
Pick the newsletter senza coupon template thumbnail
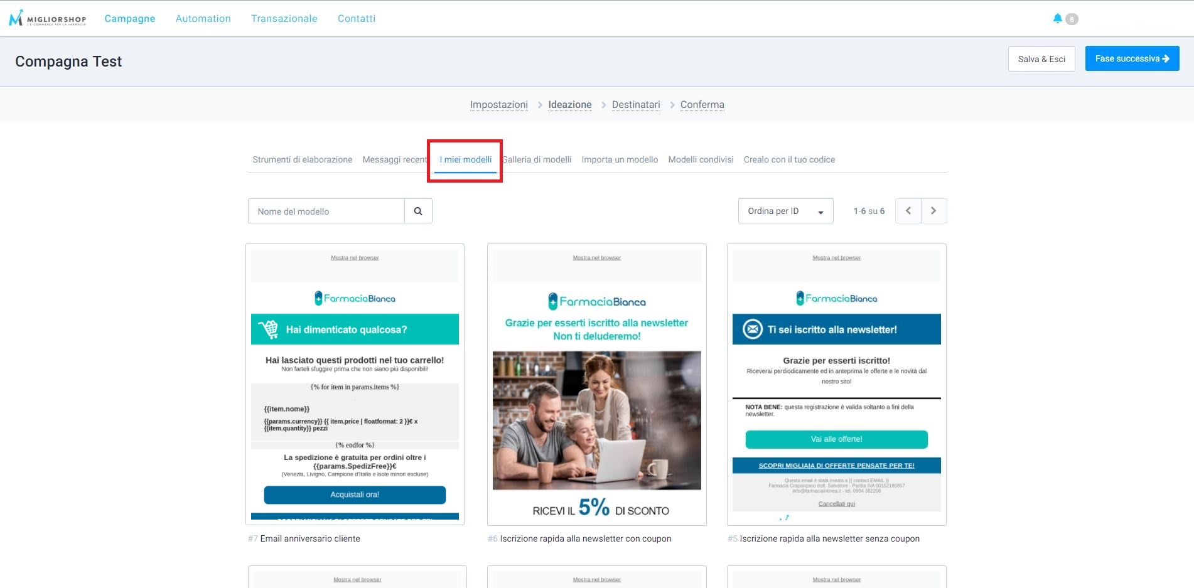[x=836, y=384]
